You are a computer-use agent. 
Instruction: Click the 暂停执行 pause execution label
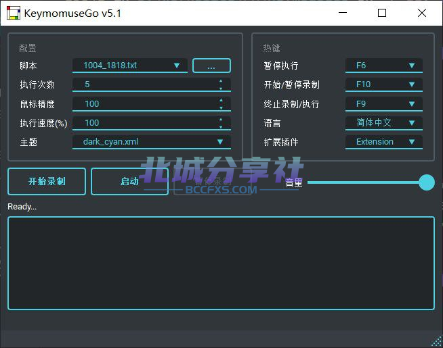pyautogui.click(x=281, y=66)
